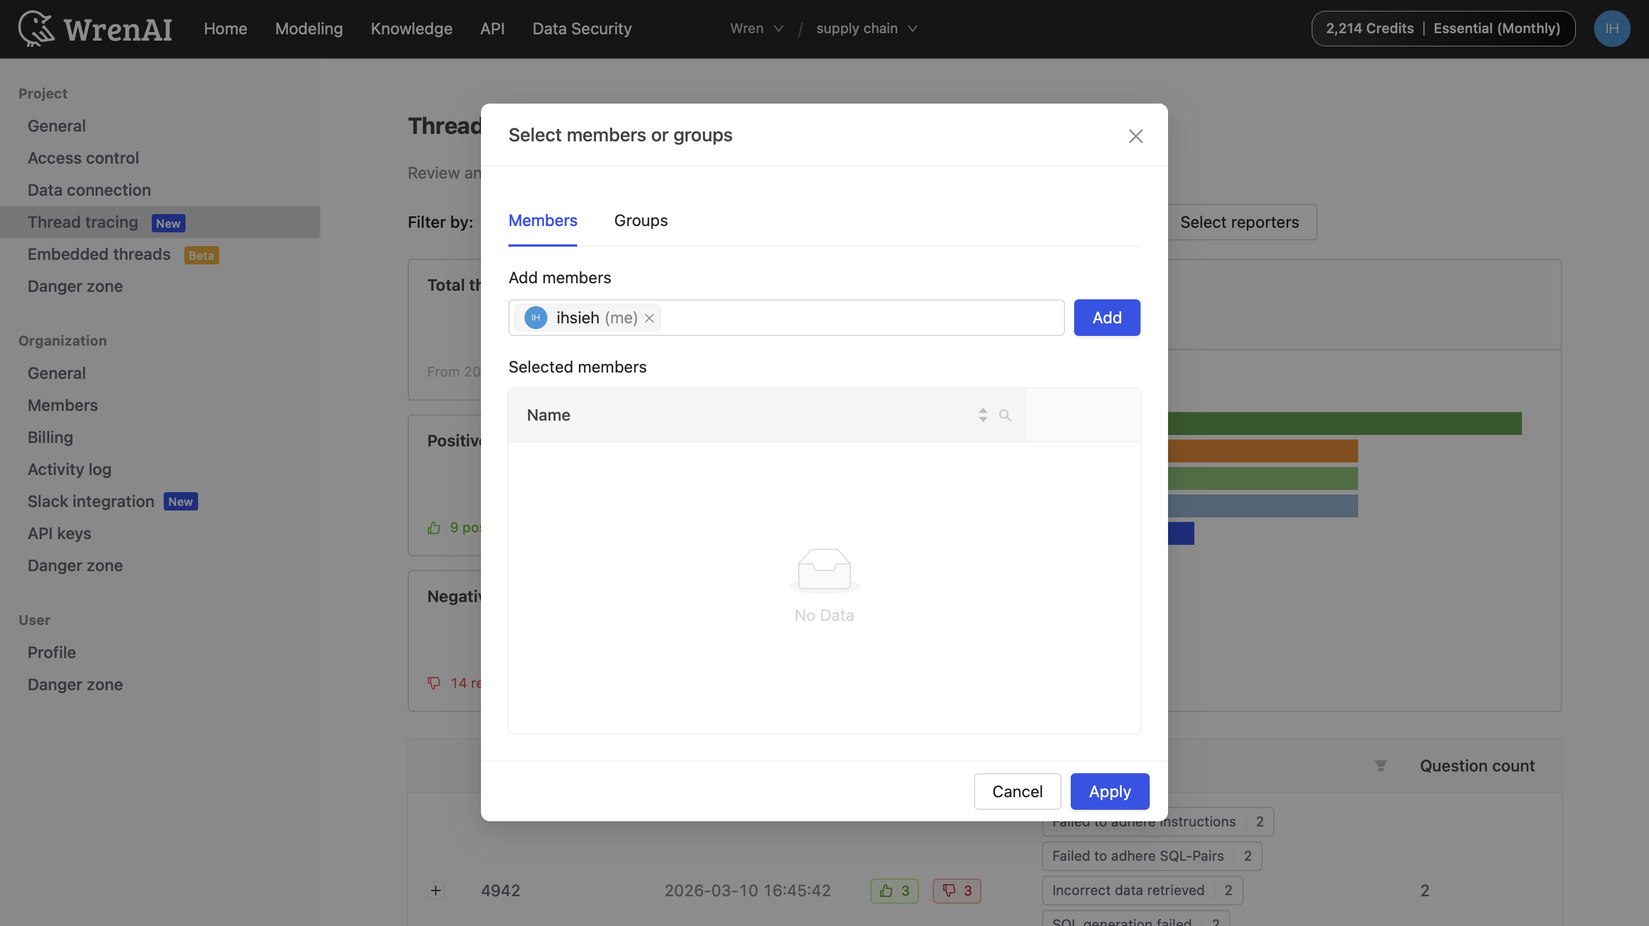Click the WrenAI logo icon
1649x926 pixels.
click(36, 28)
